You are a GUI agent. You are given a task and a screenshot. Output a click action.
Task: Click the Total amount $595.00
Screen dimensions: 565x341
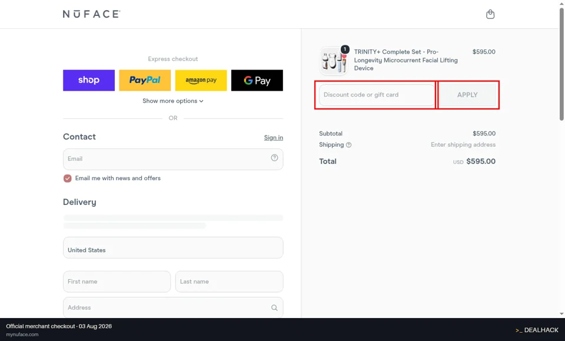tap(481, 161)
